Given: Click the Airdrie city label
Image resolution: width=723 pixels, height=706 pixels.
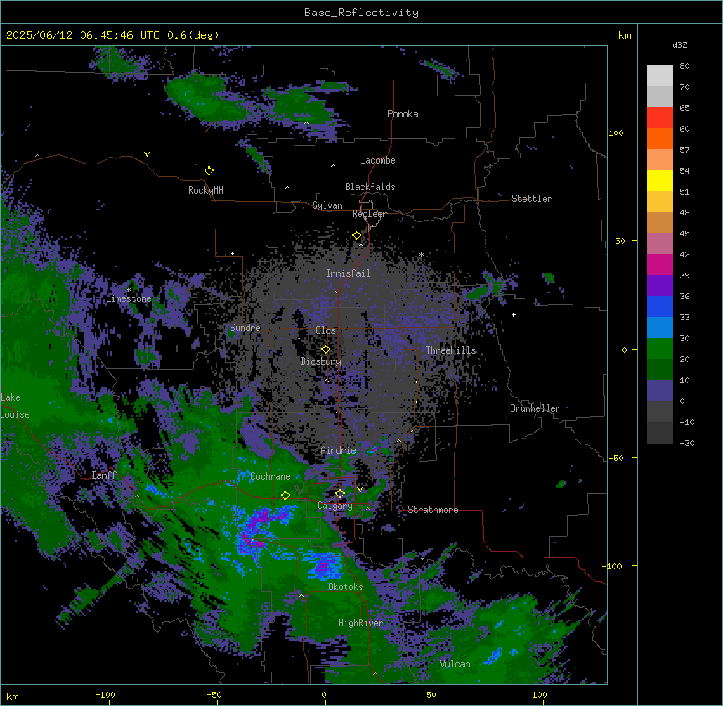Looking at the screenshot, I should [x=339, y=450].
